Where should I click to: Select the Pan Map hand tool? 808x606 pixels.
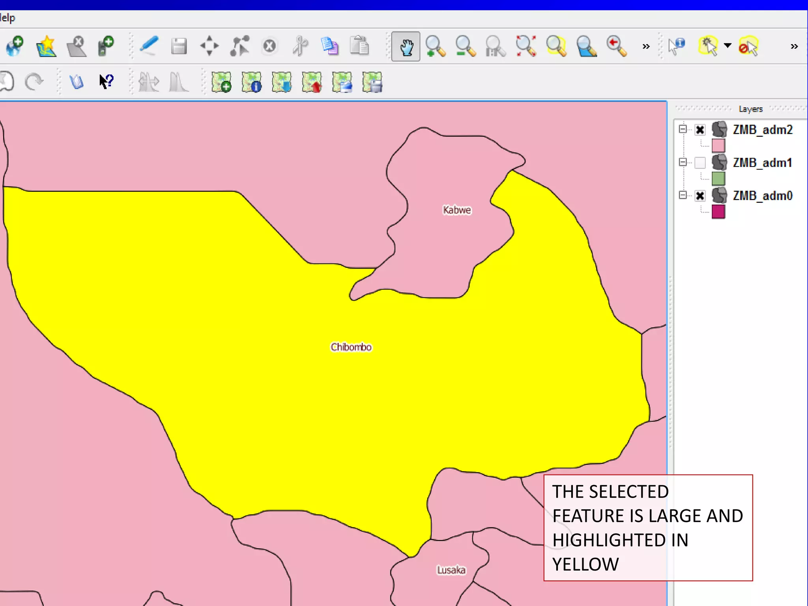[x=406, y=47]
